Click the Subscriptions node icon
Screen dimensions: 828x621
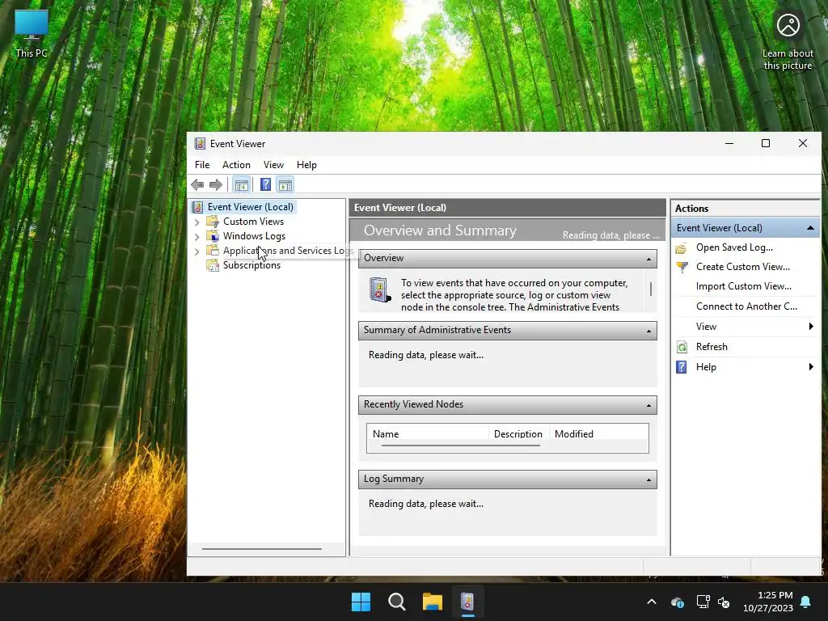click(x=213, y=265)
